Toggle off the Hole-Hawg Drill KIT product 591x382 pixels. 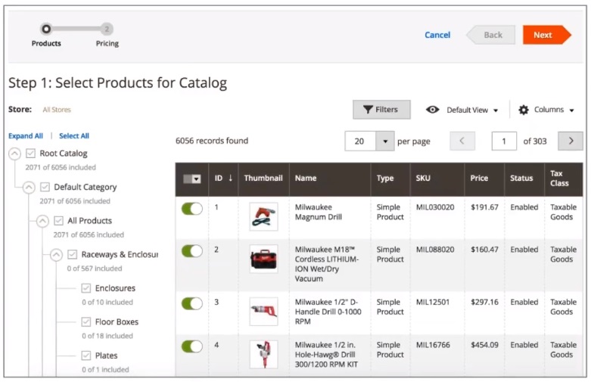click(x=192, y=346)
